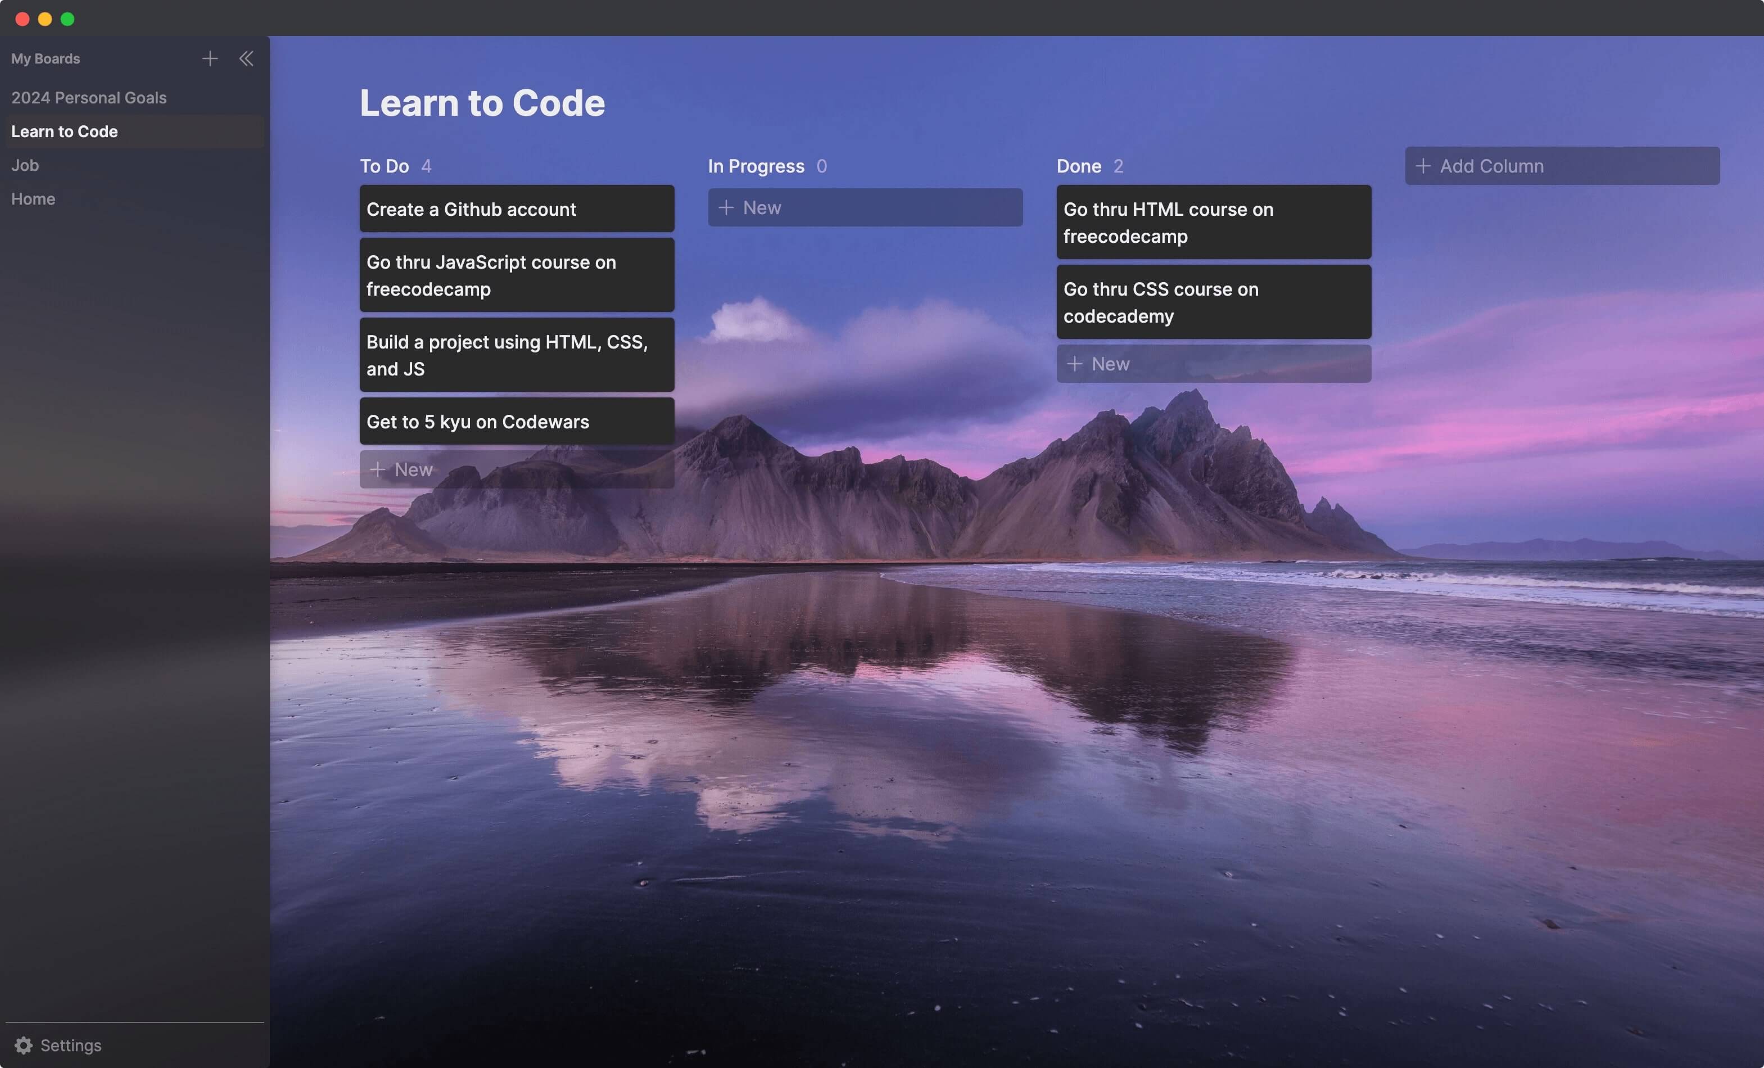Screen dimensions: 1764x1068
Task: Open Settings via the gear icon
Action: pos(24,1046)
